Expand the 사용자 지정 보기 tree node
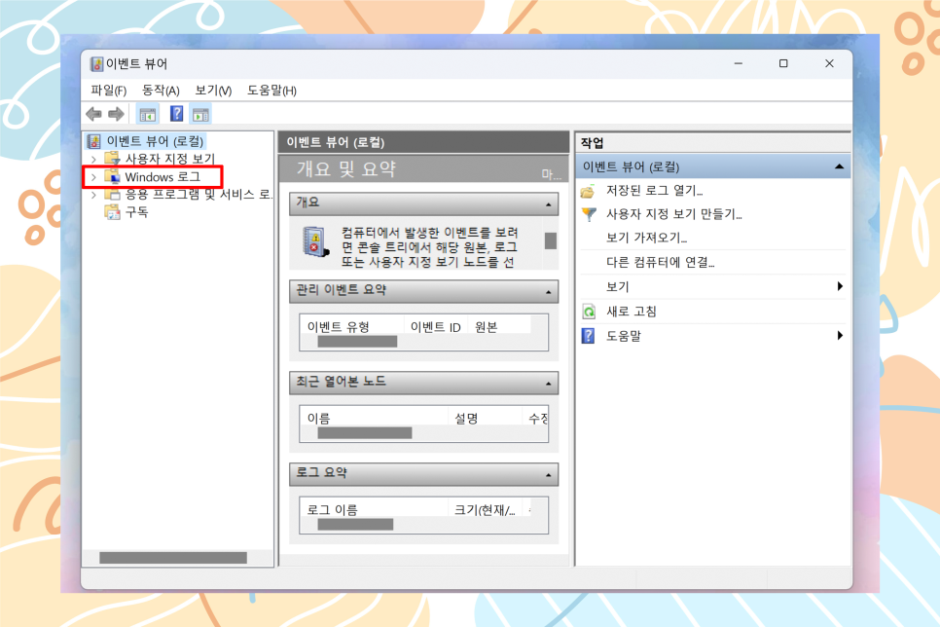Image resolution: width=940 pixels, height=627 pixels. click(93, 159)
